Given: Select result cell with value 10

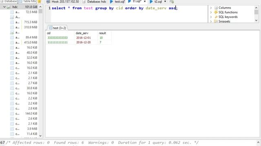Looking at the screenshot, I should pos(101,38).
